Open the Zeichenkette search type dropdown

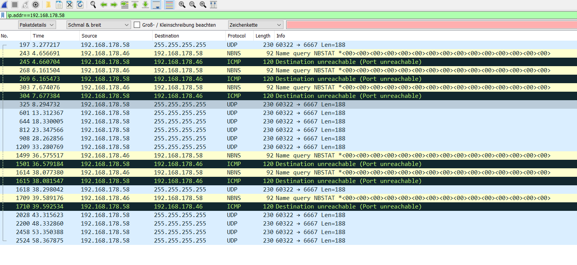click(256, 25)
